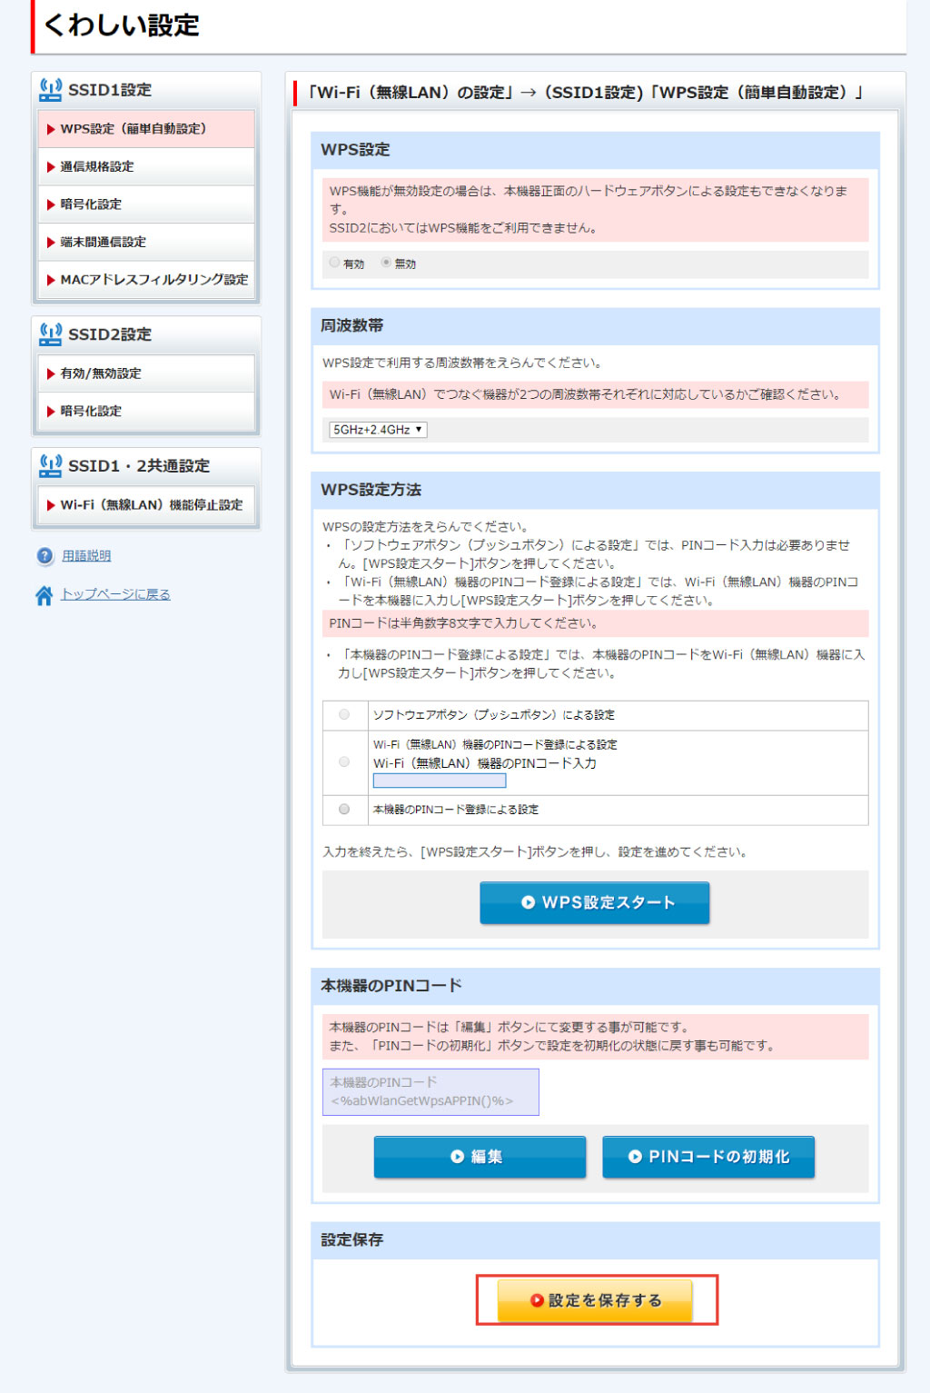Click the Wi-Fi機器 PINコード input field
This screenshot has width=930, height=1393.
click(440, 781)
